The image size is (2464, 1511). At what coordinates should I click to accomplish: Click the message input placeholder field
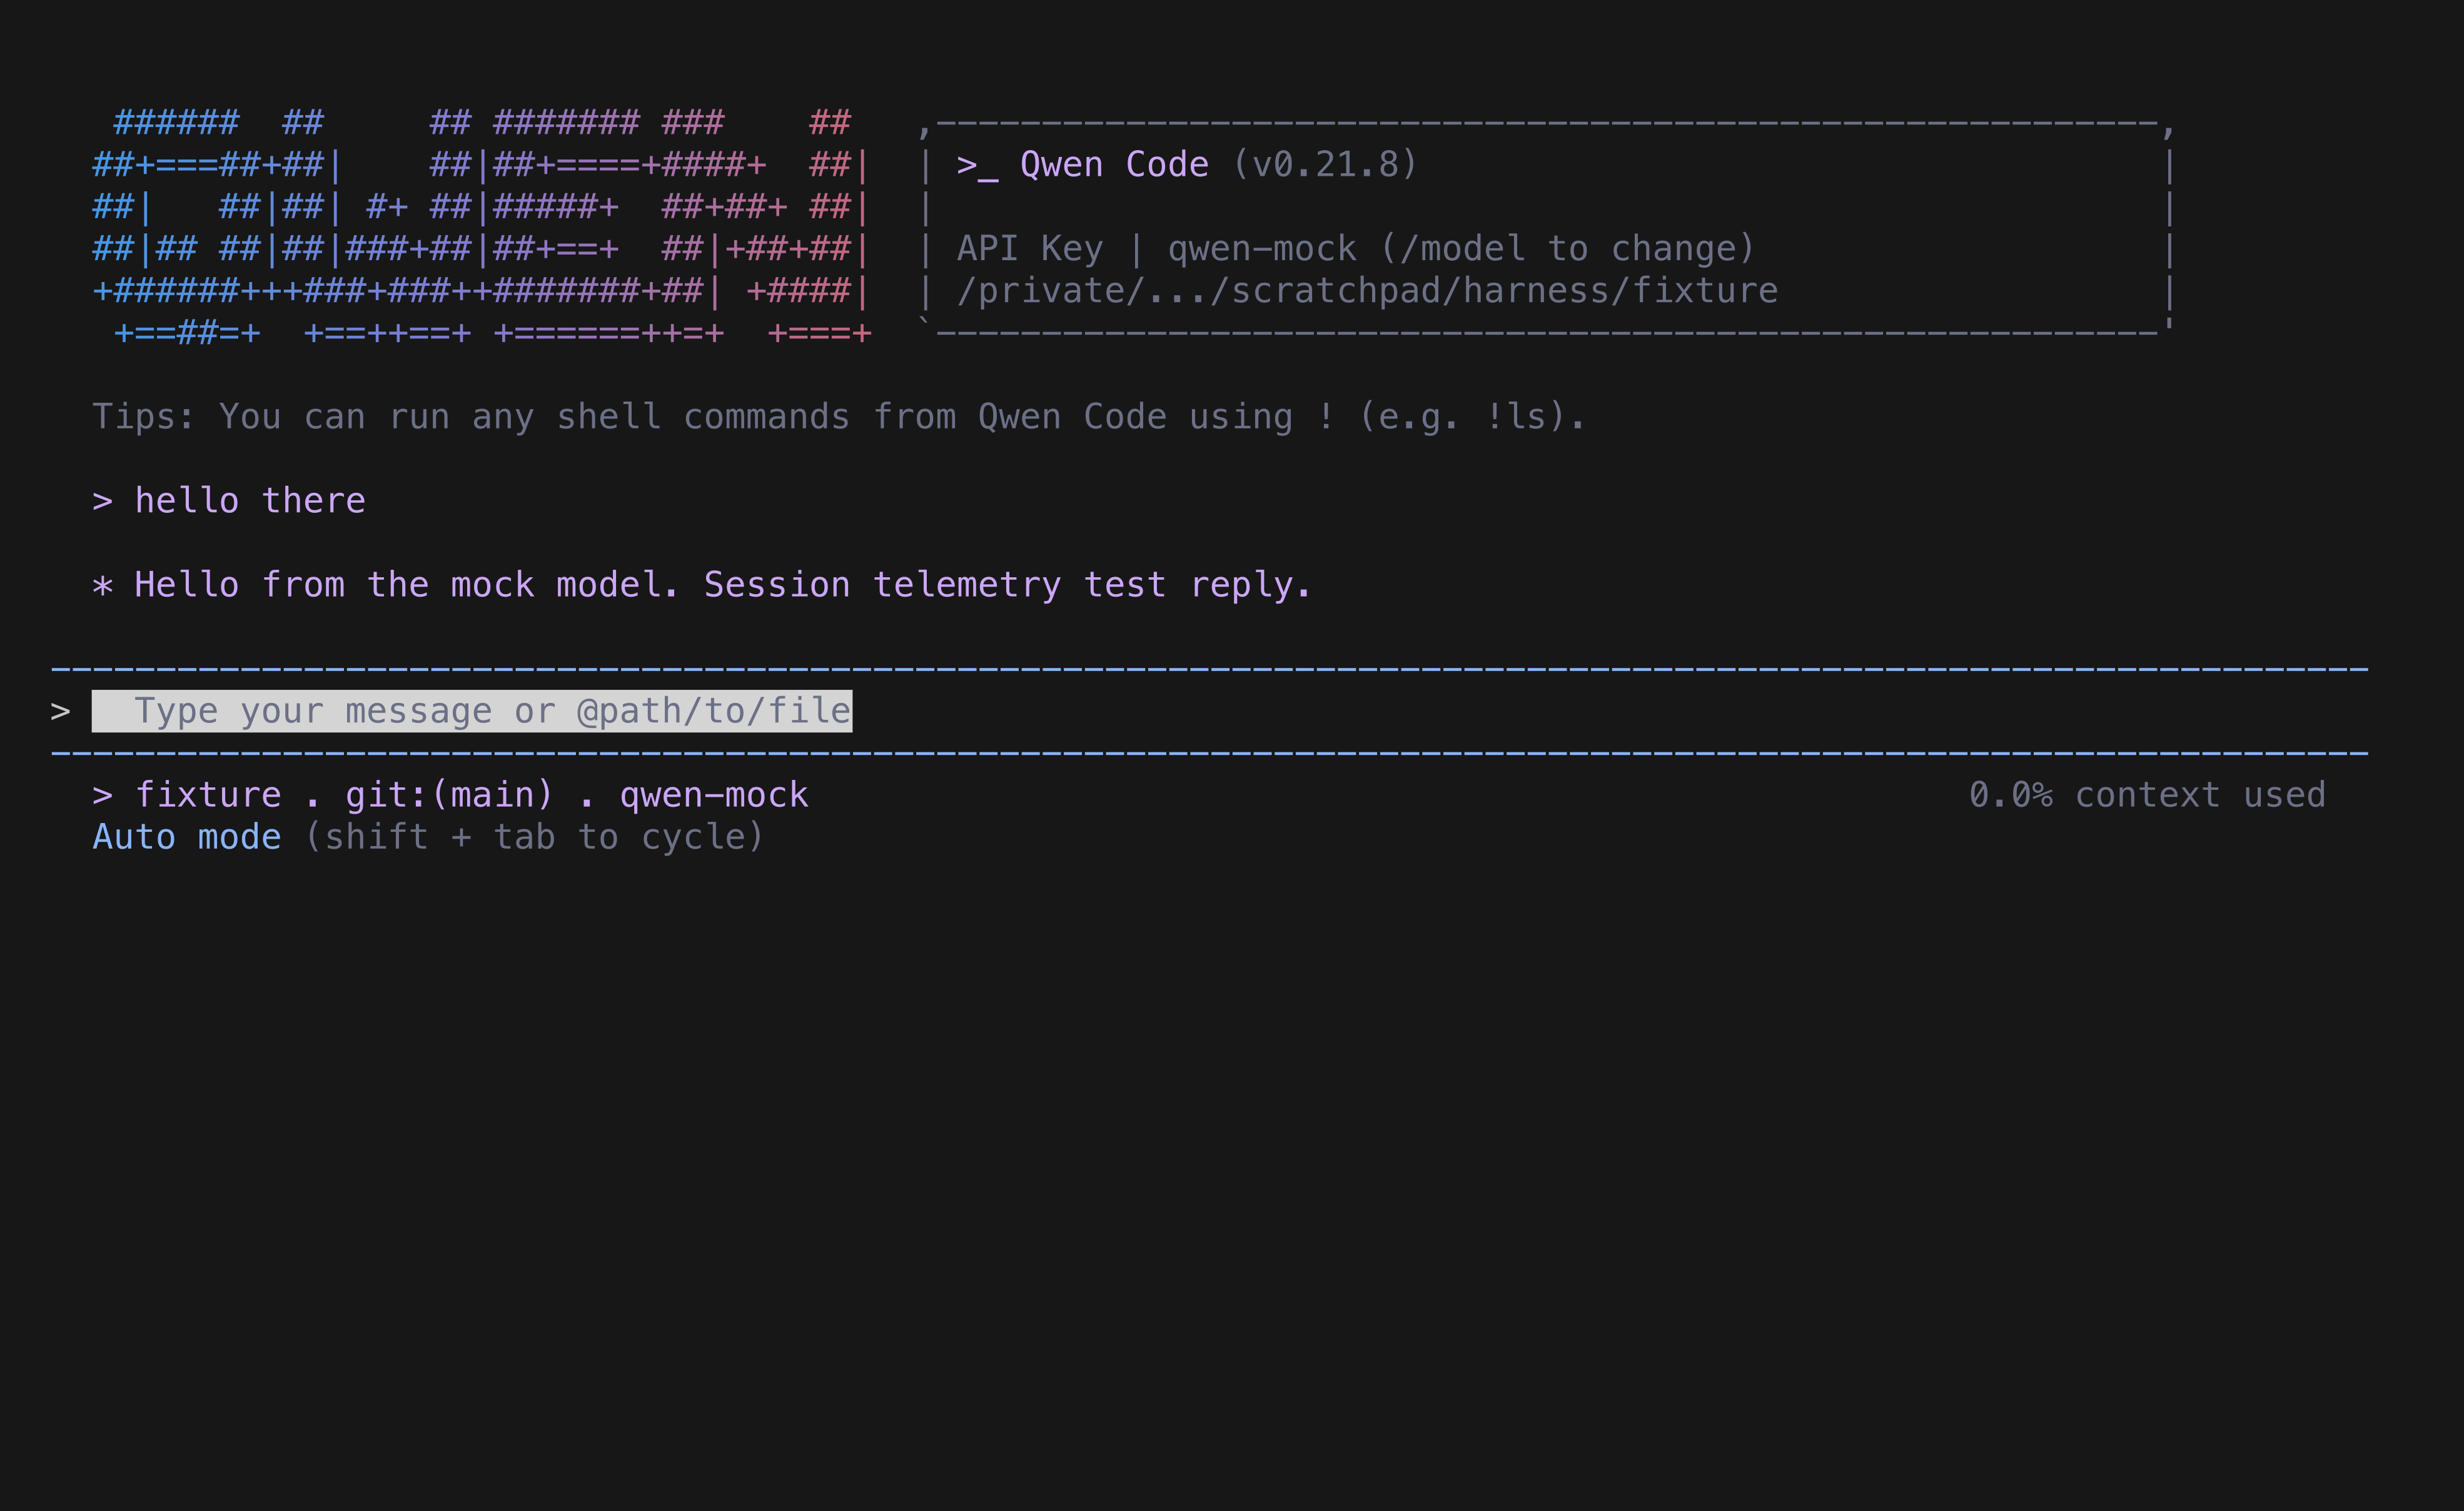[x=472, y=711]
